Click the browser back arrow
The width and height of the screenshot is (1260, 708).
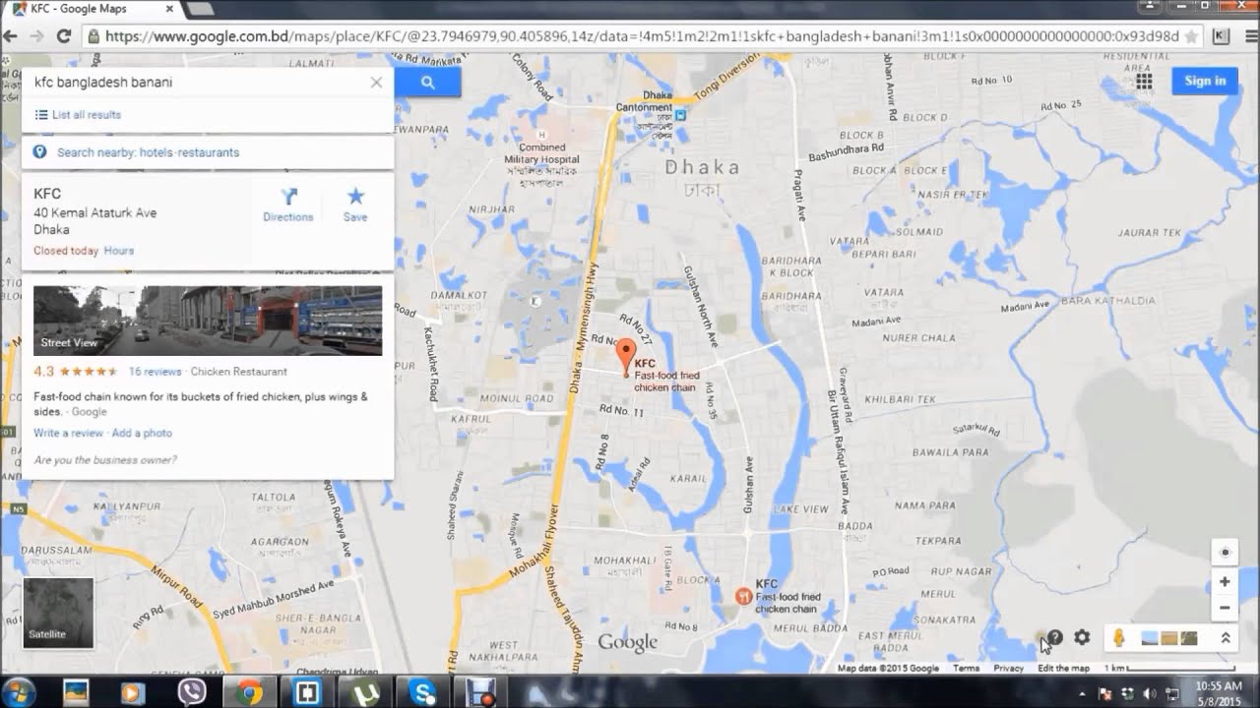pos(11,36)
